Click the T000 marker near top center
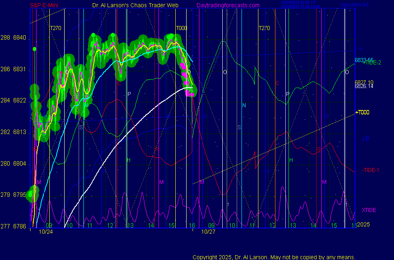The image size is (394, 260). (181, 28)
